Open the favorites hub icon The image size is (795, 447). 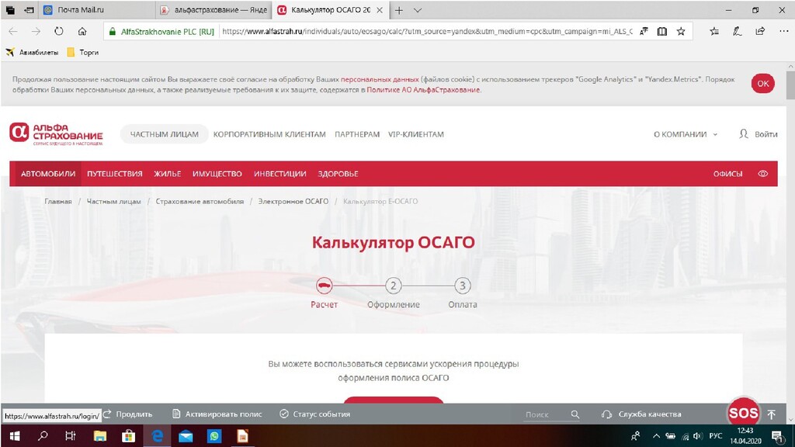click(714, 31)
